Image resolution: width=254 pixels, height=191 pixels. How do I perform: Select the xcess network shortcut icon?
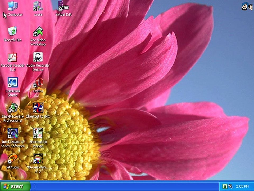[38, 6]
